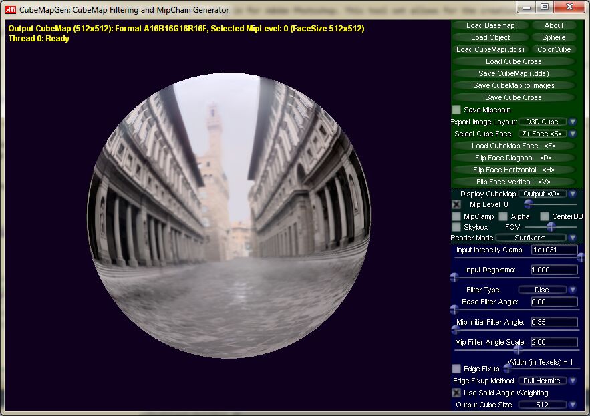Click Flip Face Horizontal button

[x=513, y=170]
